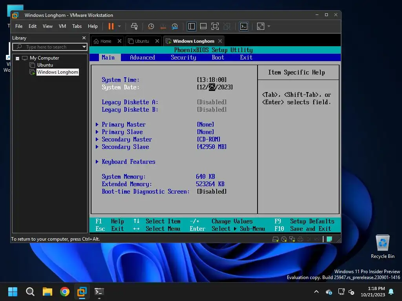
Task: Open the library search dropdown arrow
Action: click(x=84, y=47)
